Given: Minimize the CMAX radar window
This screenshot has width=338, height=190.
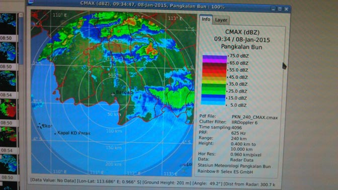Looking at the screenshot, I should pyautogui.click(x=273, y=9).
